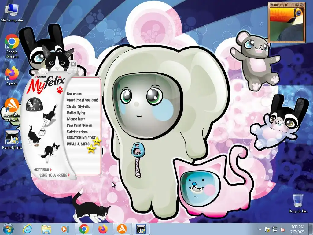Click the New star badge beside SCRATCHING POST
Image resolution: width=313 pixels, height=235 pixels.
tap(97, 142)
